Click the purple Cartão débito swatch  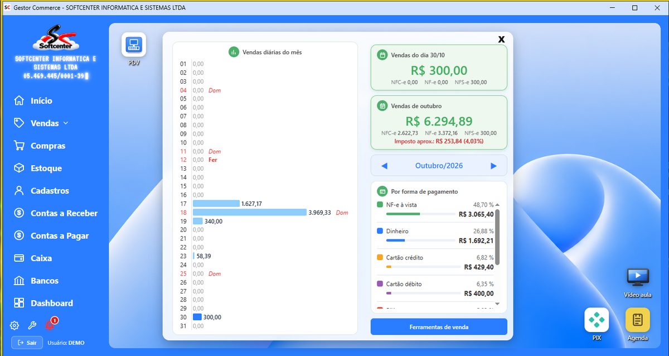coord(380,284)
